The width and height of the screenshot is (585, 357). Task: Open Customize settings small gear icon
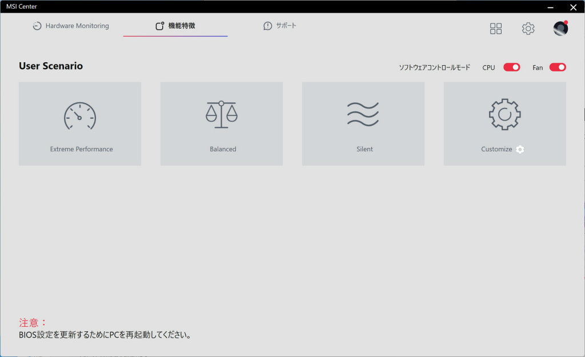tap(520, 149)
